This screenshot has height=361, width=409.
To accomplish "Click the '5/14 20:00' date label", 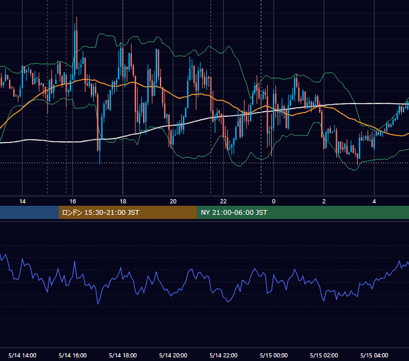I will [173, 355].
